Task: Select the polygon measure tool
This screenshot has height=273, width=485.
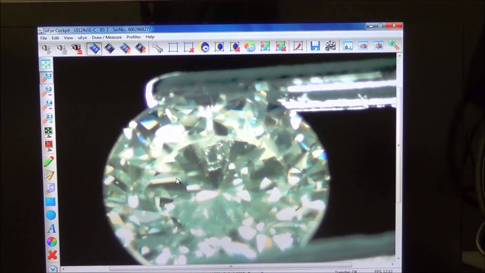Action: click(x=50, y=175)
